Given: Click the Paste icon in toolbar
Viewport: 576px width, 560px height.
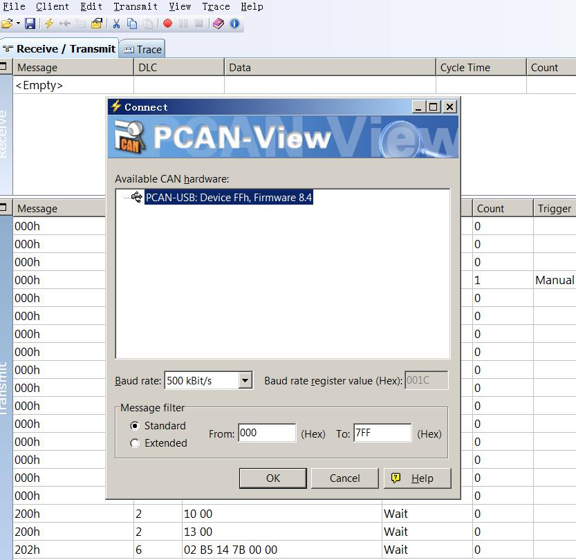Looking at the screenshot, I should click(x=148, y=24).
